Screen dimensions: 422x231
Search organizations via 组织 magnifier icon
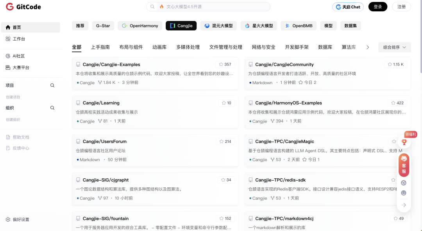(x=52, y=108)
